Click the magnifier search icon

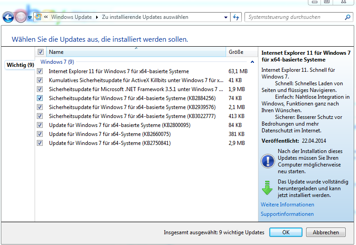347,17
